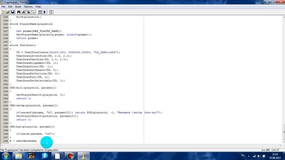The height and width of the screenshot is (160, 285).
Task: Click the 'CMD:sethp(playerid, params[])' line
Action: click(x=34, y=105)
